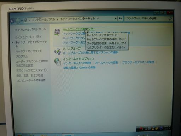Go back with the Back arrow button
Screen dimensions: 181x136
click(x=12, y=21)
